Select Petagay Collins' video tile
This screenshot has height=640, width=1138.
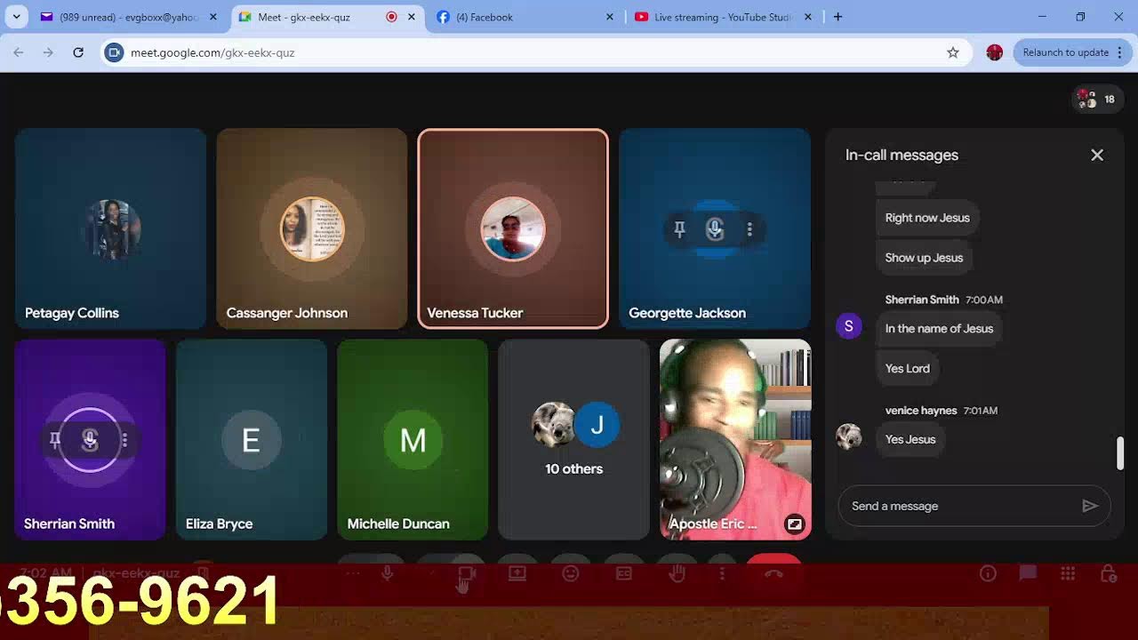tap(110, 228)
